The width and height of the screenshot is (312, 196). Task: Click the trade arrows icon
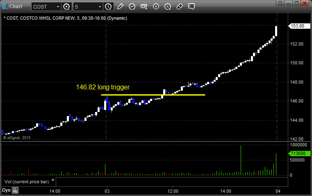pos(180,7)
